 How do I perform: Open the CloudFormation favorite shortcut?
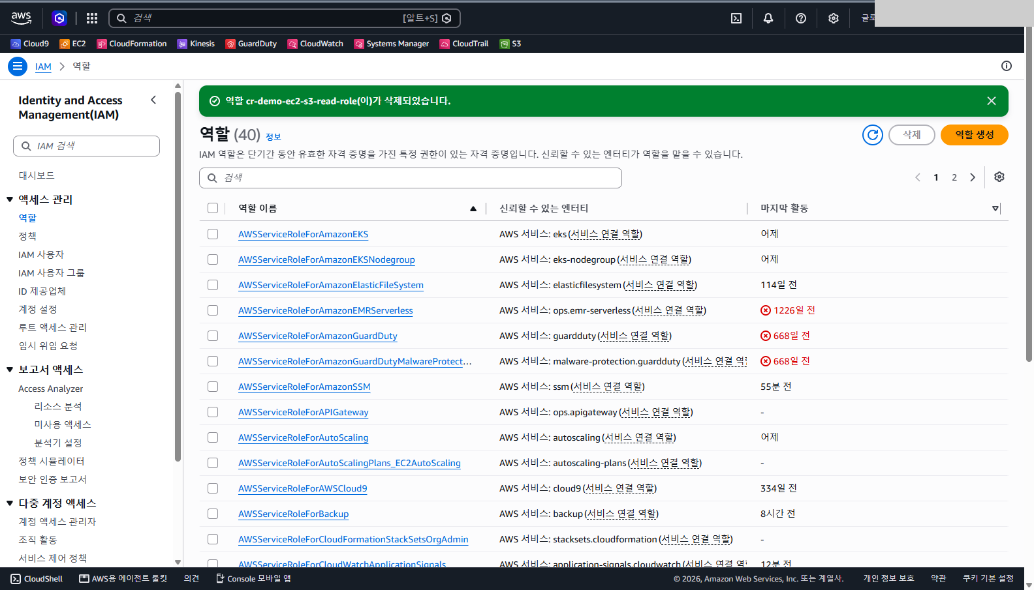coord(132,44)
